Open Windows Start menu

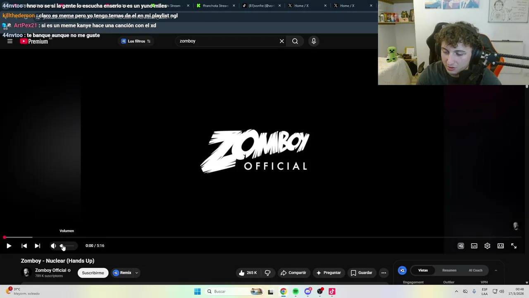(198, 291)
